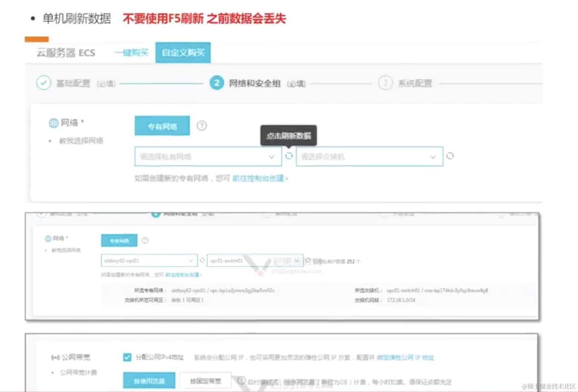
Task: Click the globe icon beside 网络 in top panel
Action: pos(54,123)
